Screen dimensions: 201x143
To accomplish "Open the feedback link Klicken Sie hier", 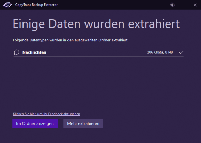I will click(x=47, y=114).
